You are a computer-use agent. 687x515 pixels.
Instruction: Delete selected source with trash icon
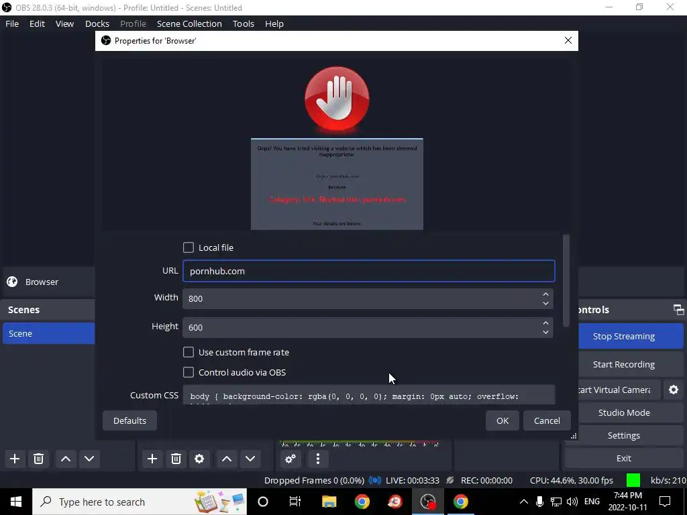[176, 459]
